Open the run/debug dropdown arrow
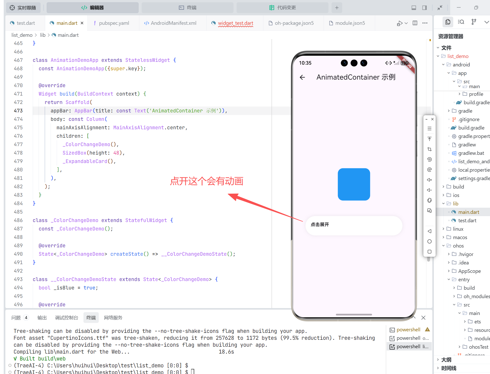 coord(406,23)
